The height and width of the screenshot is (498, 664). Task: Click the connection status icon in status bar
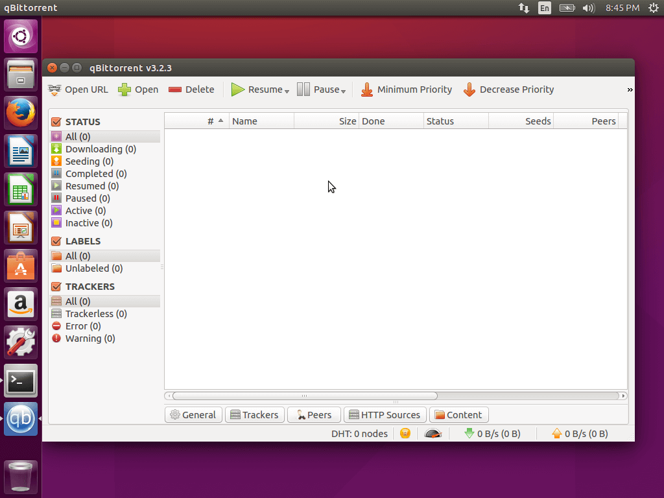[405, 433]
